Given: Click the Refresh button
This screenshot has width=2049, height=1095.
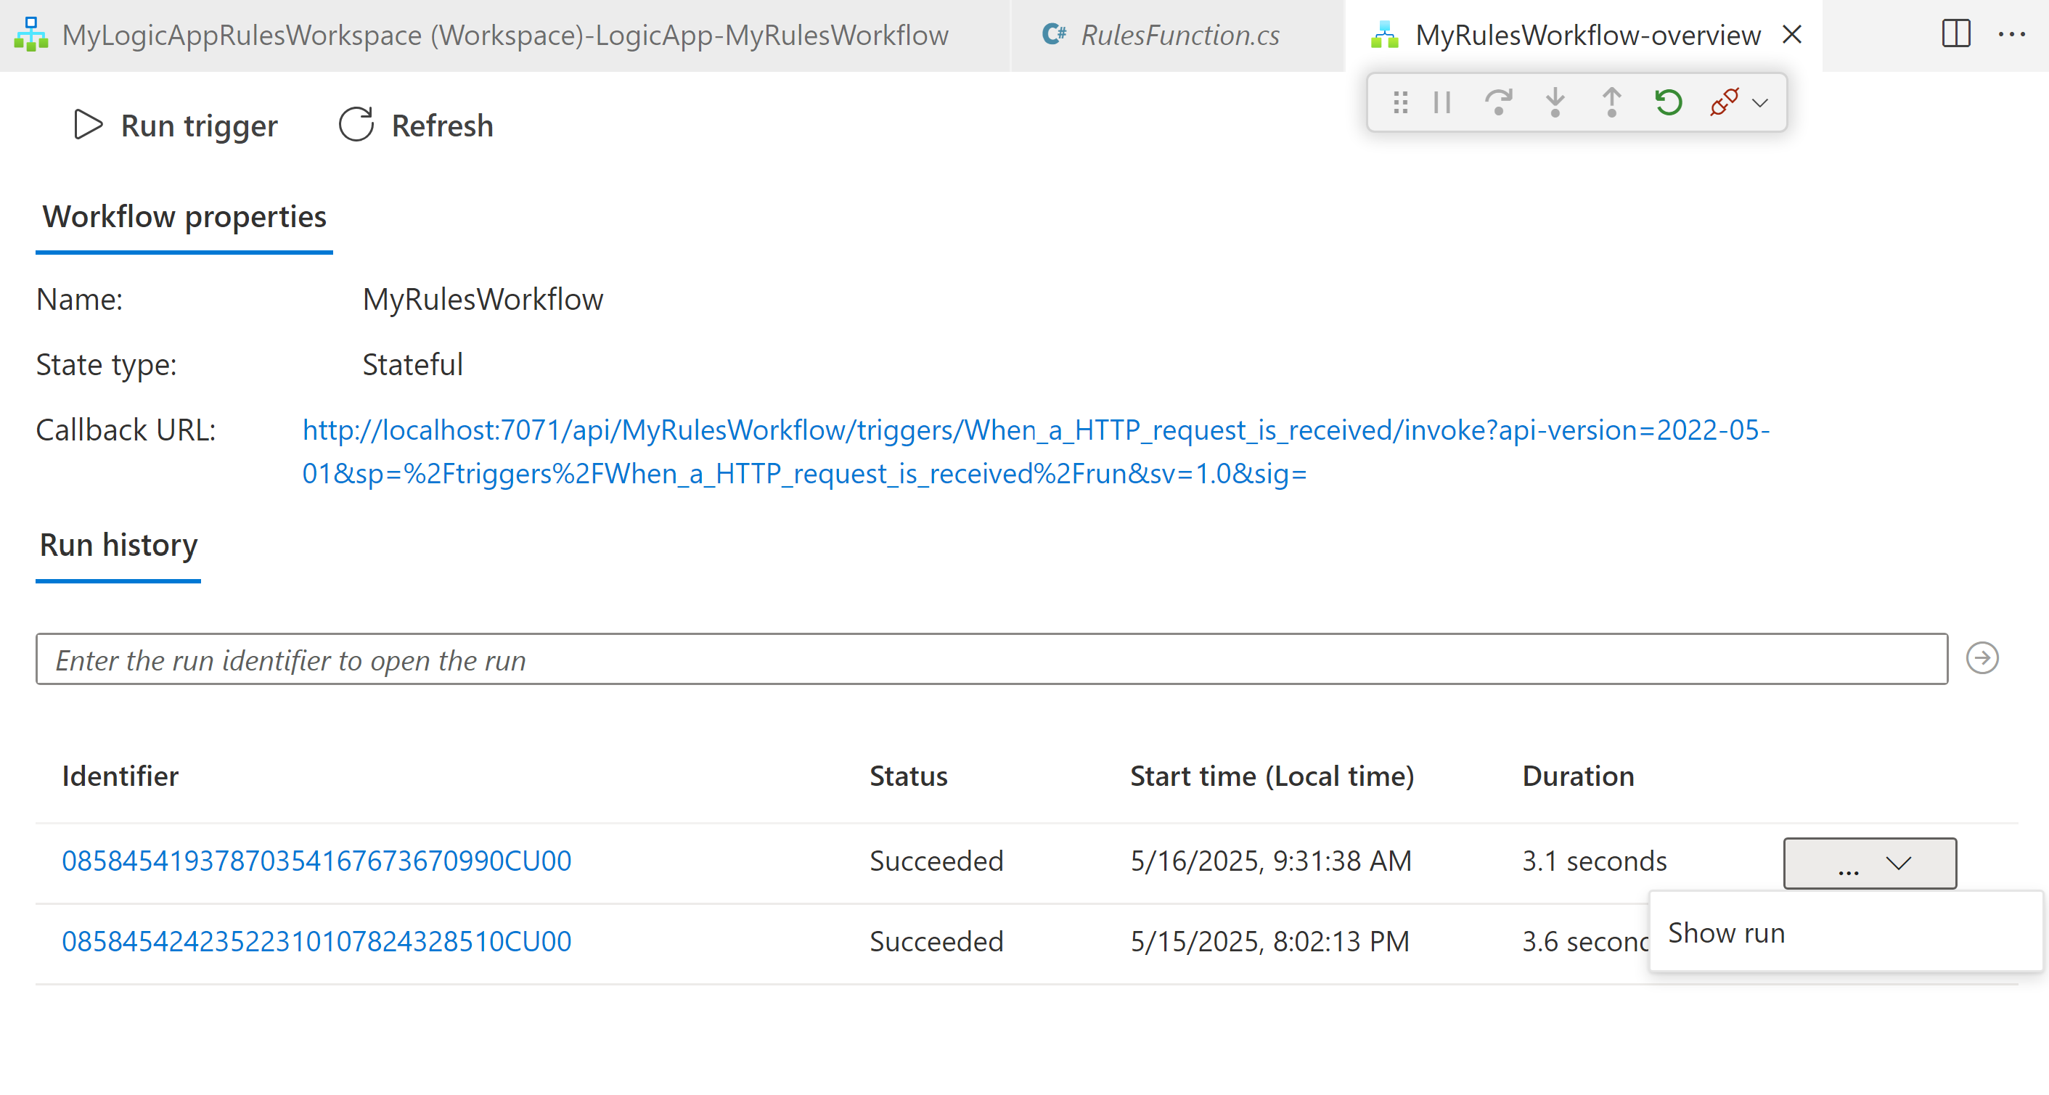Looking at the screenshot, I should click(x=417, y=125).
